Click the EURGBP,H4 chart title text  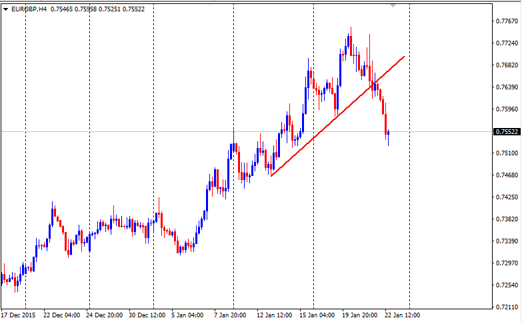pyautogui.click(x=29, y=9)
